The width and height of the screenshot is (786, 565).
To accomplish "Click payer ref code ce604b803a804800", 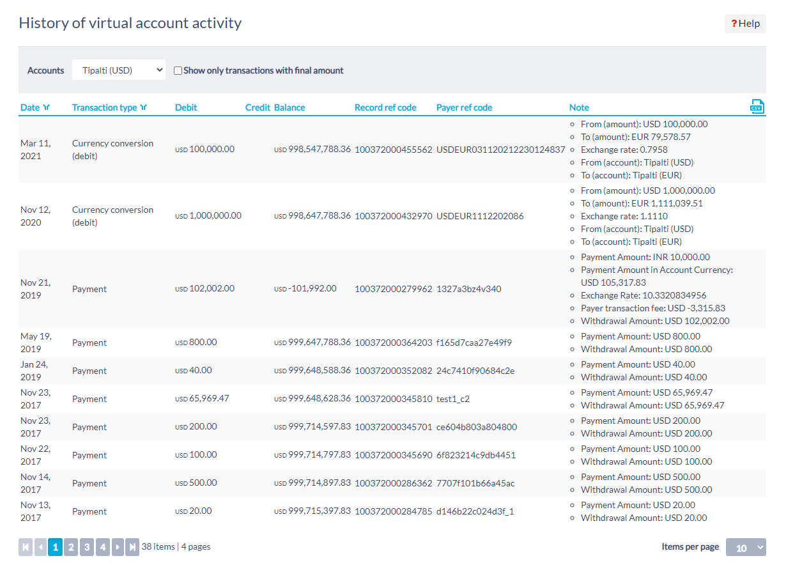I will click(x=477, y=427).
